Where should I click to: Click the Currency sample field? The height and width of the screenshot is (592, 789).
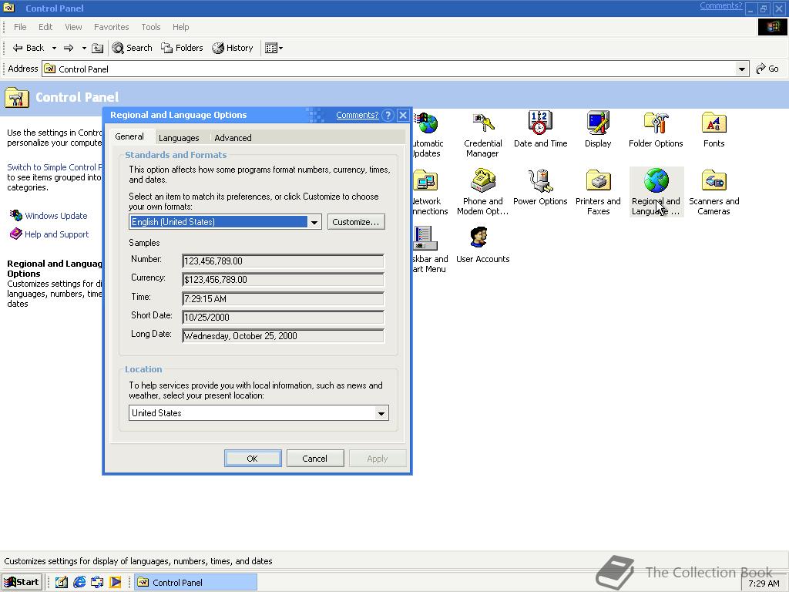pos(283,279)
